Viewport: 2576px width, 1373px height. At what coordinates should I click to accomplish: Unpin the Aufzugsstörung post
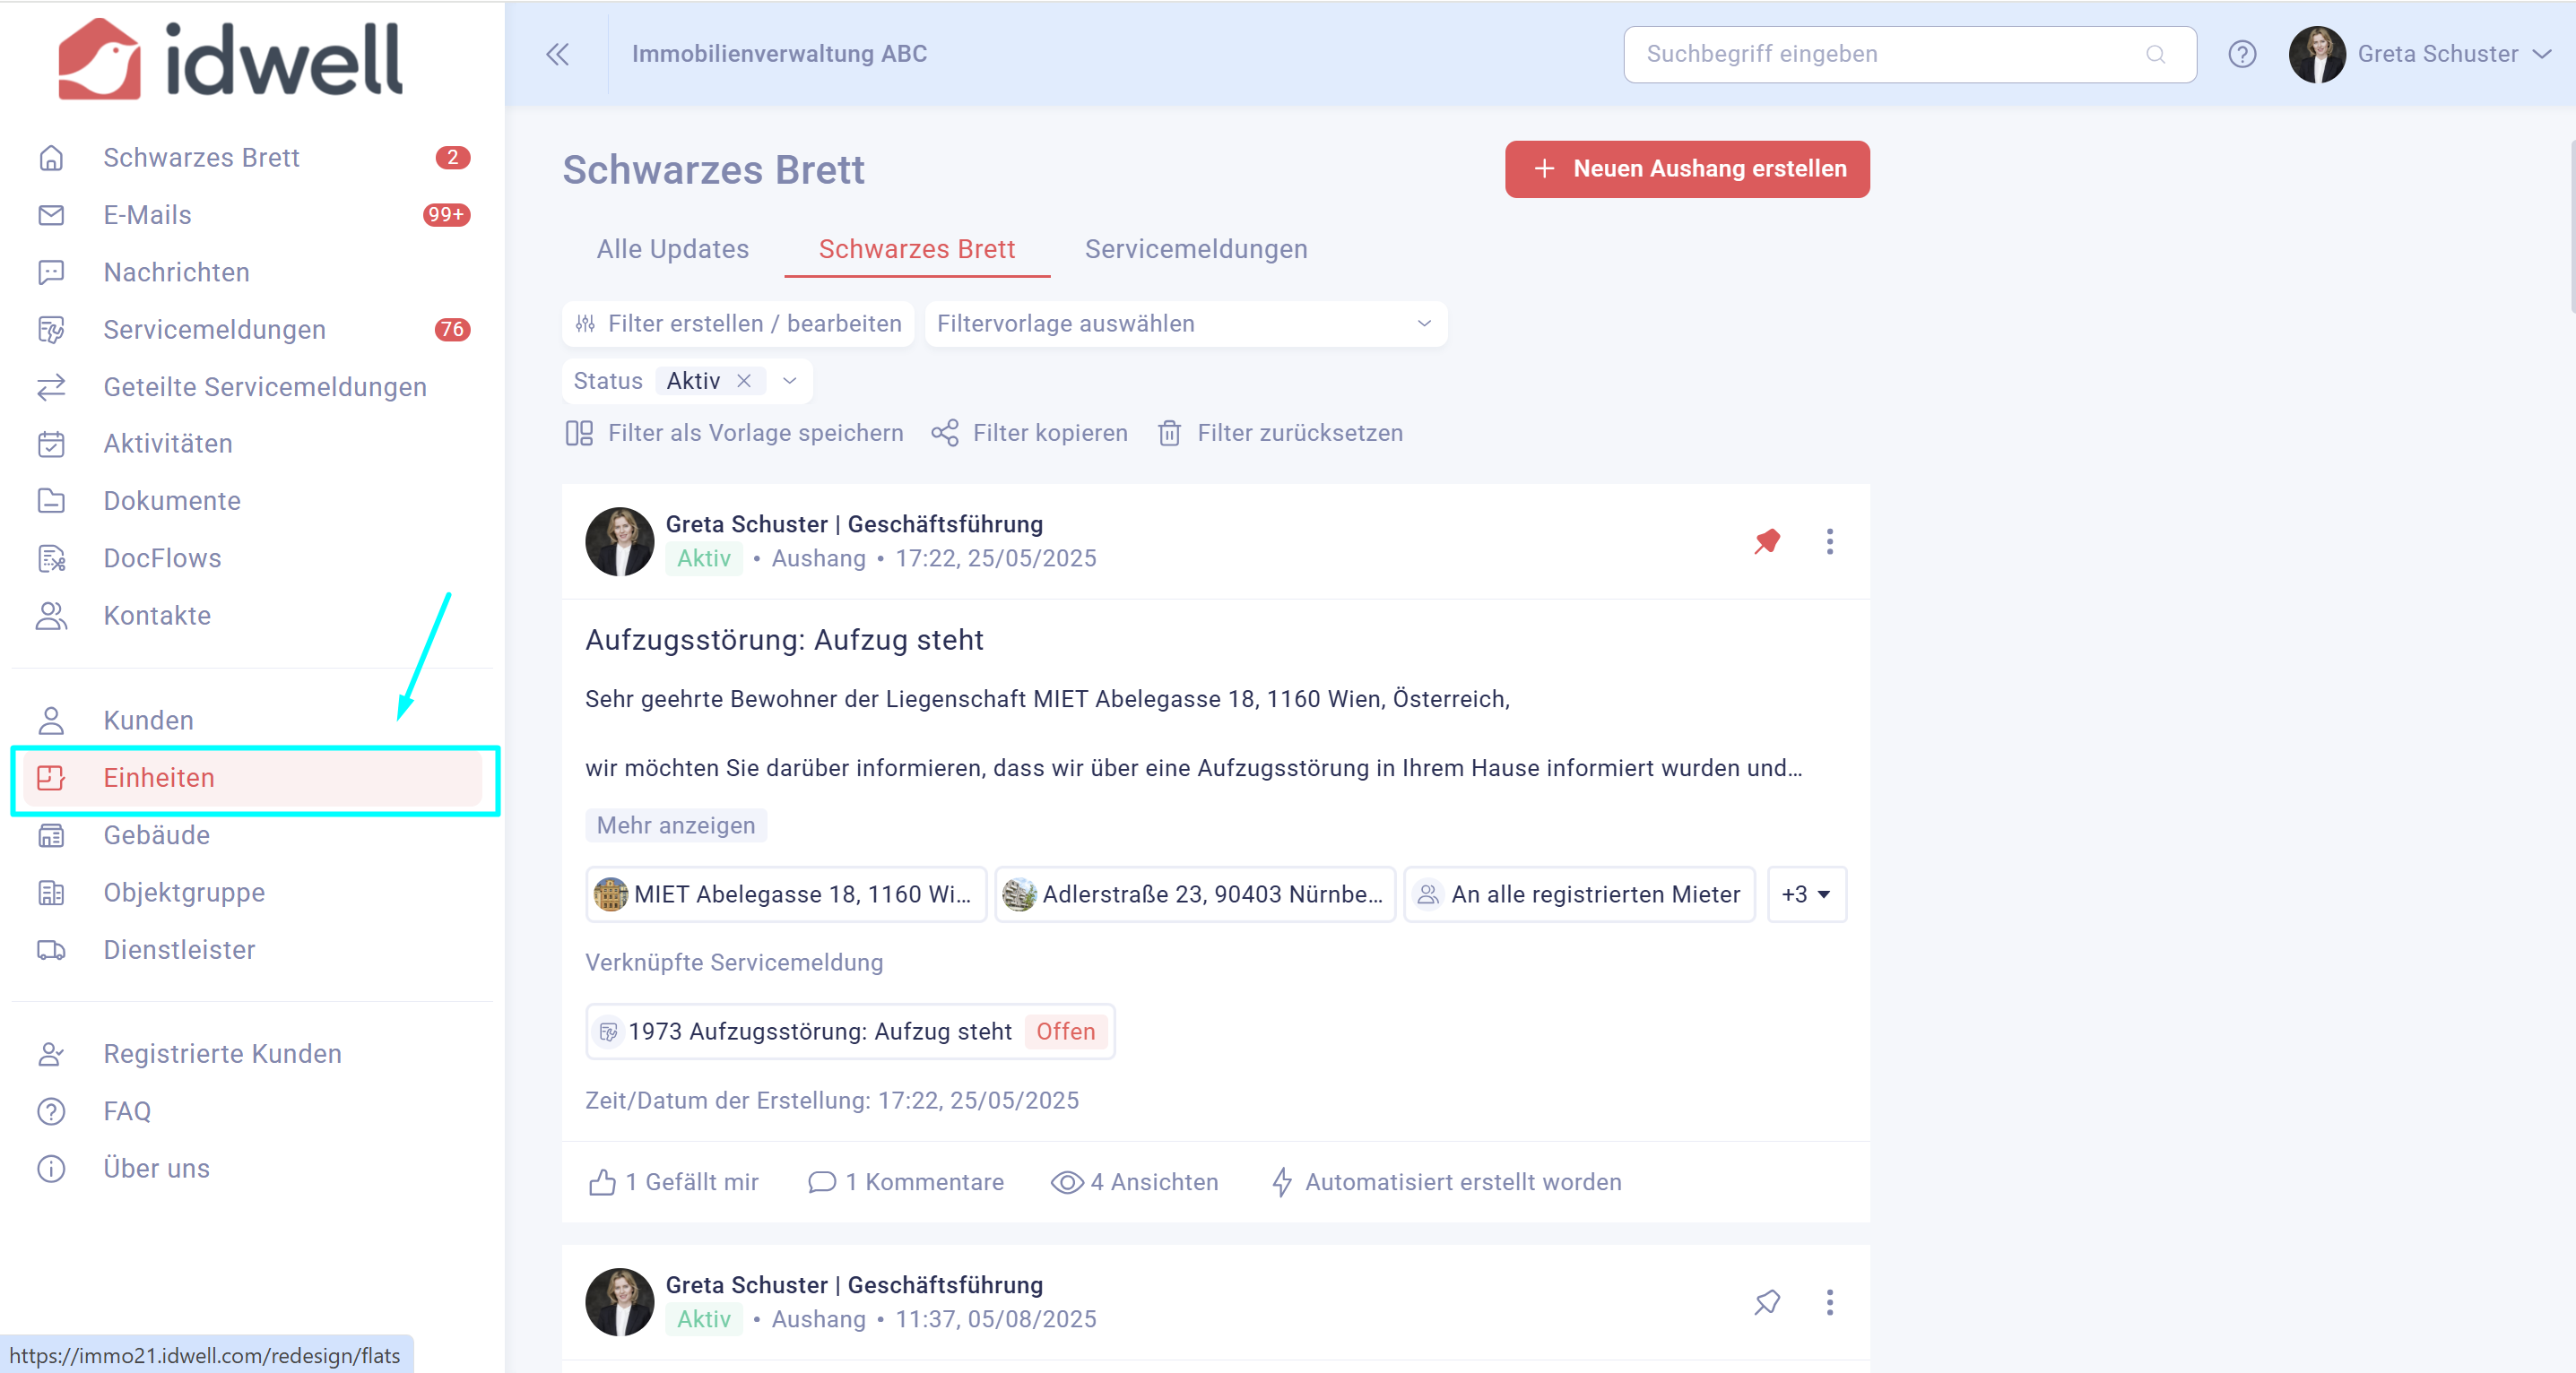[x=1767, y=541]
